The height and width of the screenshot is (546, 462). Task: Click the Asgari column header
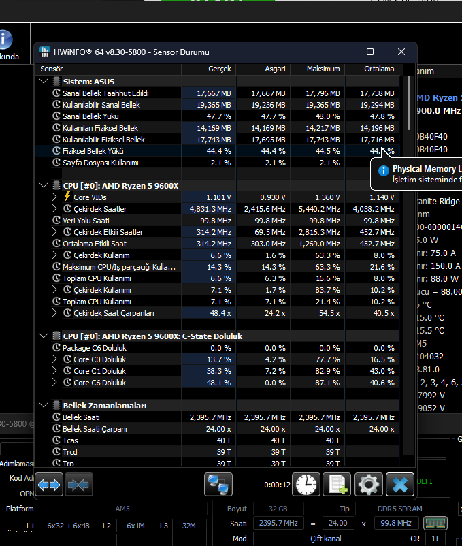click(263, 69)
